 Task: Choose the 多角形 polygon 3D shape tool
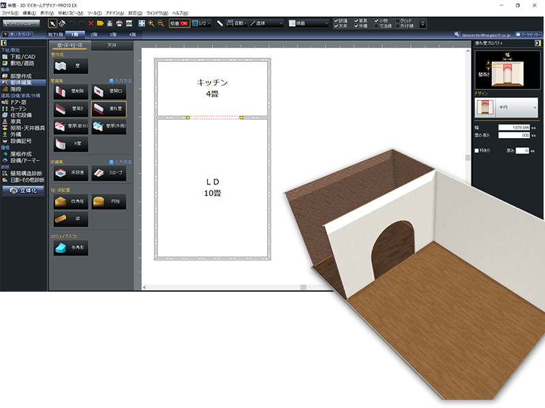71,248
